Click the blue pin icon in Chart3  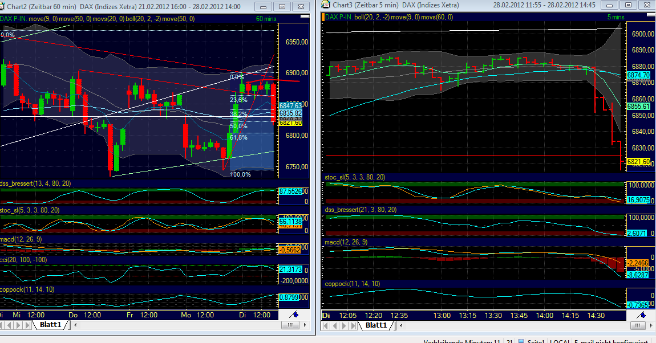coord(641,315)
